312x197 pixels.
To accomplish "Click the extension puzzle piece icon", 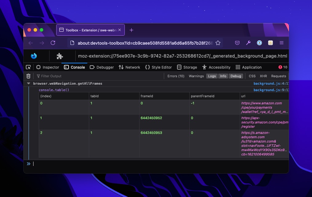I will 60,56.
